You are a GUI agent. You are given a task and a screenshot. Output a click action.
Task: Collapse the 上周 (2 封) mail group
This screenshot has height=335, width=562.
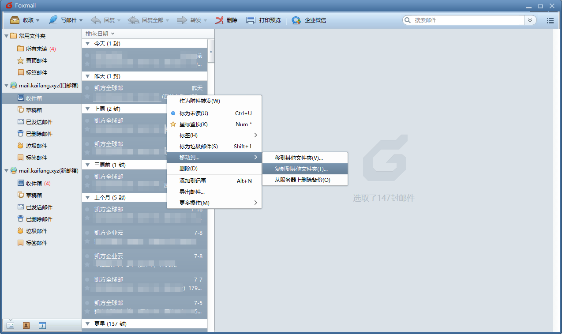87,109
